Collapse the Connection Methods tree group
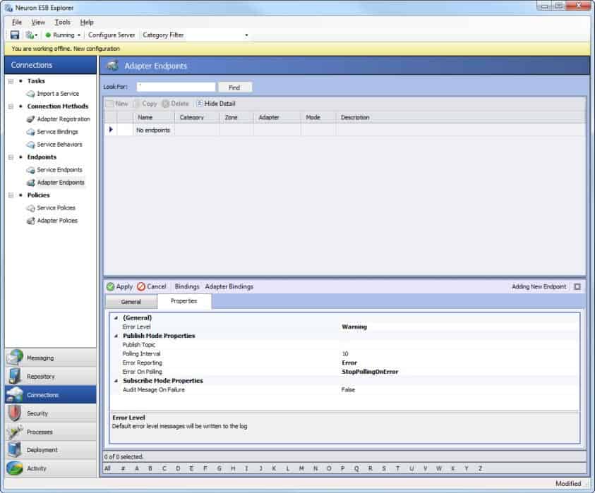Image resolution: width=595 pixels, height=493 pixels. (x=11, y=106)
